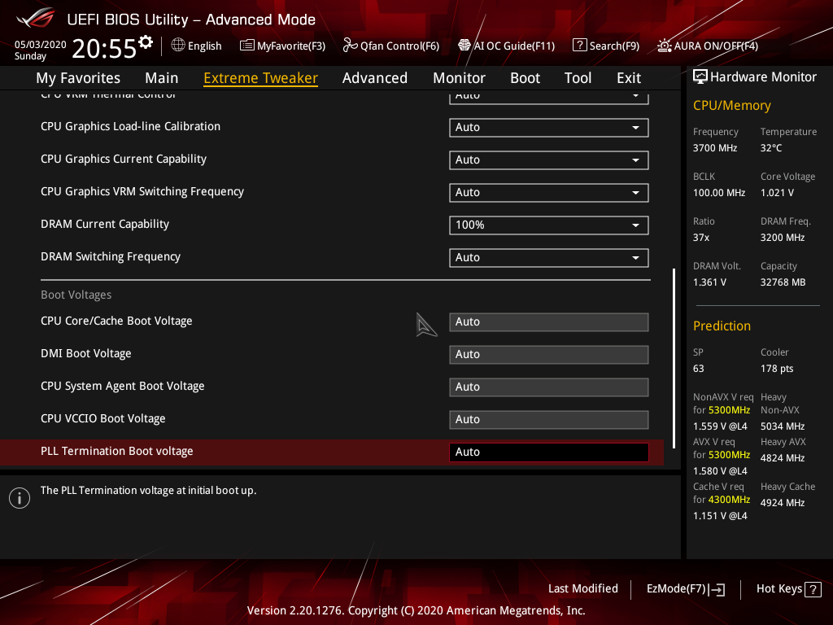Image resolution: width=833 pixels, height=625 pixels.
Task: Click the date 05/03/2020
Action: [41, 45]
